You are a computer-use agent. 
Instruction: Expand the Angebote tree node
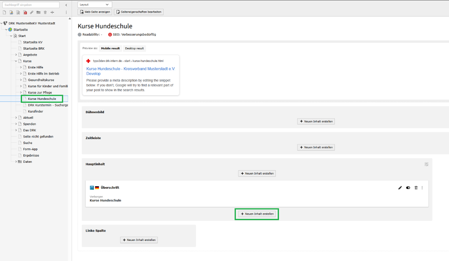point(16,55)
